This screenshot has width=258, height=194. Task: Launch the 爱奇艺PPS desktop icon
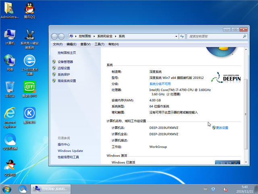(x=29, y=89)
